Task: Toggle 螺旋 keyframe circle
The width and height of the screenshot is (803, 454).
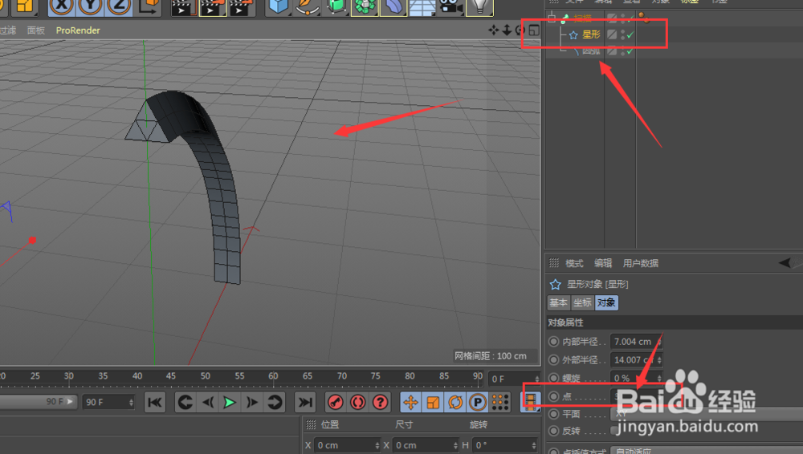Action: 553,379
